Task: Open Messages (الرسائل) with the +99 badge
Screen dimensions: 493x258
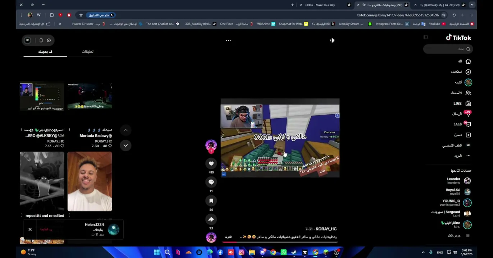Action: point(462,114)
